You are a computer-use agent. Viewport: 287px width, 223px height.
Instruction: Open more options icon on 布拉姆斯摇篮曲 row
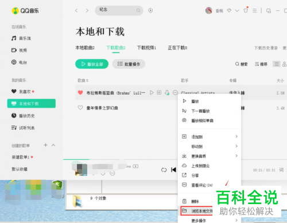[x=175, y=93]
